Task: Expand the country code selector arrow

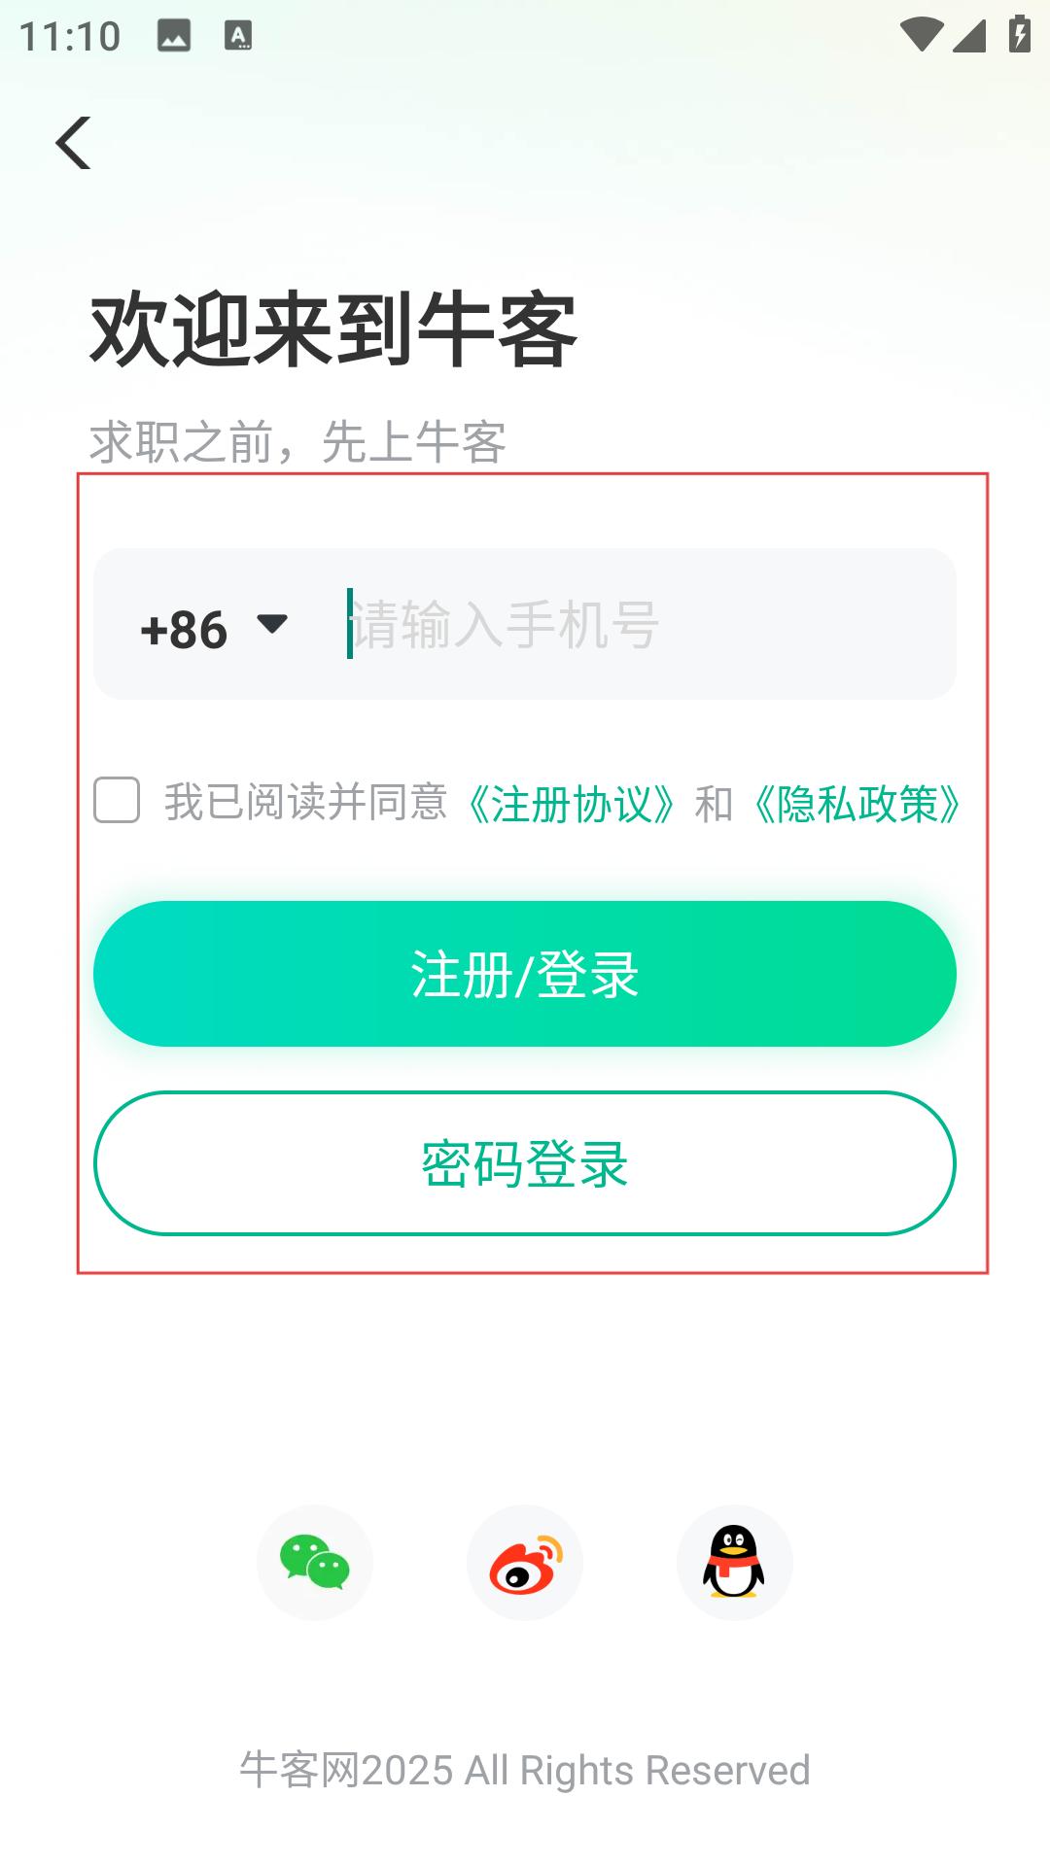Action: coord(272,623)
